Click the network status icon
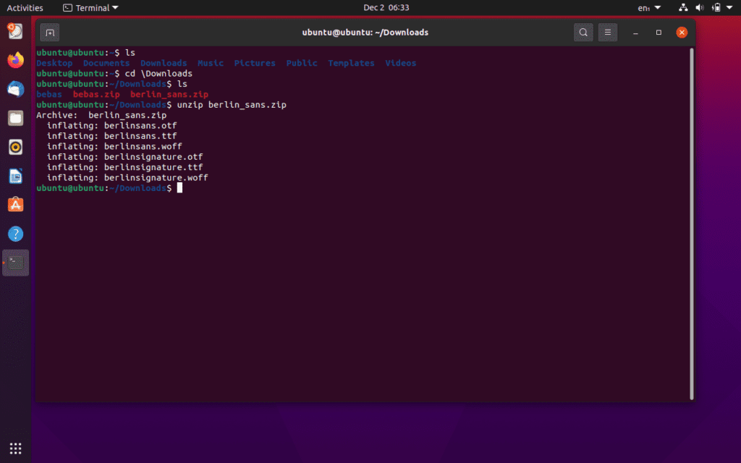The width and height of the screenshot is (741, 463). (683, 7)
